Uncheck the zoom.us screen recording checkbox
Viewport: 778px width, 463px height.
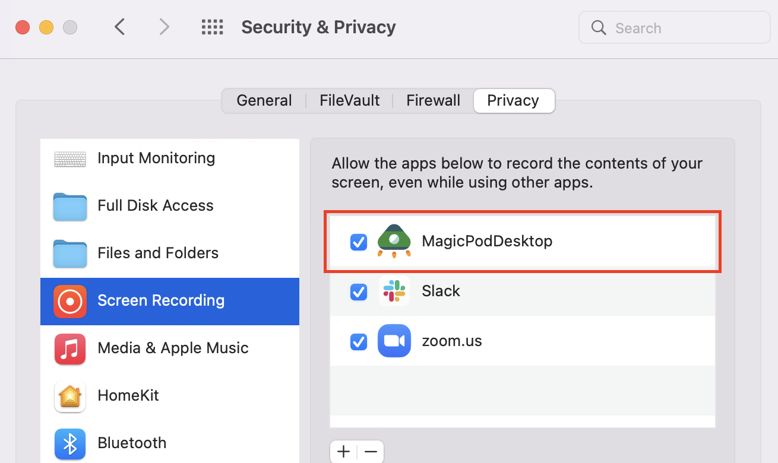point(359,341)
